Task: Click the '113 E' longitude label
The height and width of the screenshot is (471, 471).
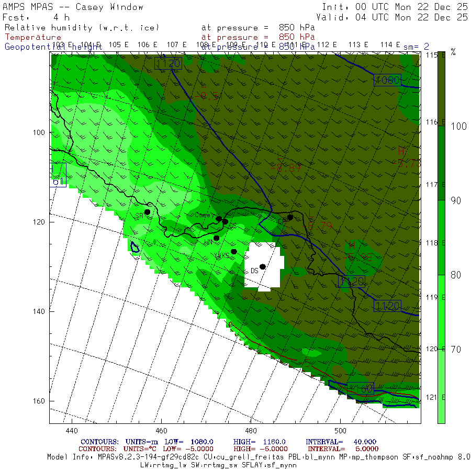Action: tap(358, 44)
